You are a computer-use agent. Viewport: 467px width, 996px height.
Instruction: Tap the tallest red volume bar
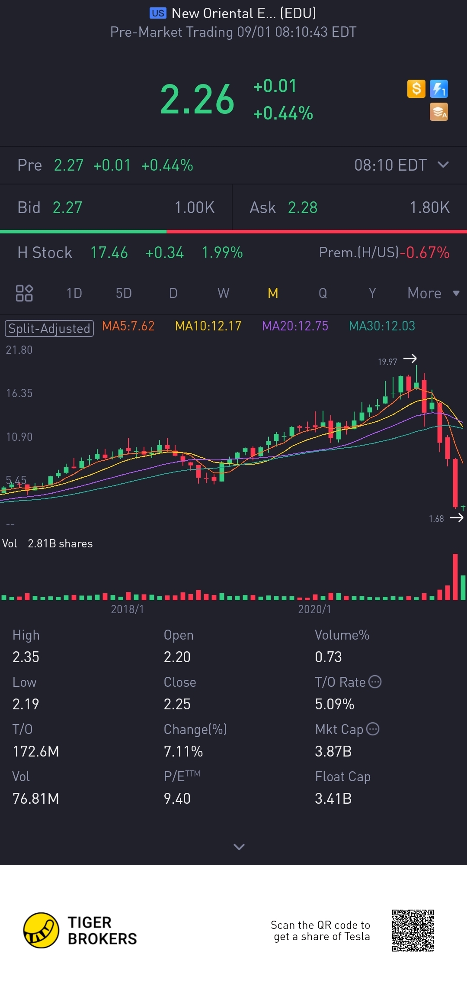tap(455, 577)
